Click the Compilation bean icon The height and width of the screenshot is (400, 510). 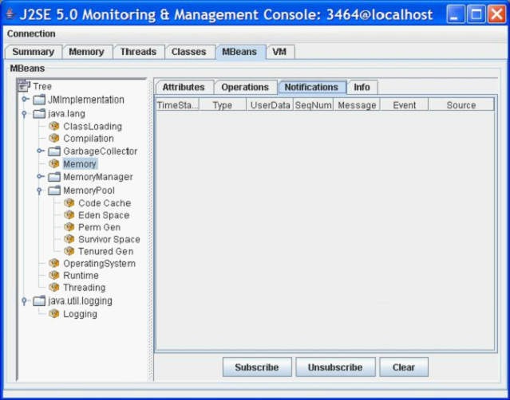coord(54,138)
